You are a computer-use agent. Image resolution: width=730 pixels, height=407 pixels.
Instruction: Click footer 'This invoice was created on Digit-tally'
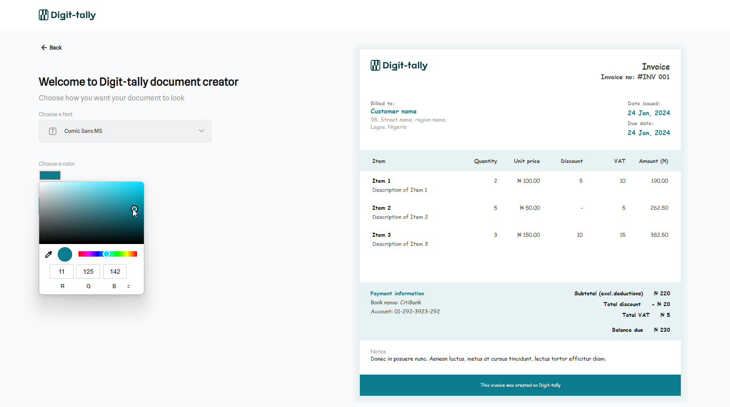click(520, 385)
